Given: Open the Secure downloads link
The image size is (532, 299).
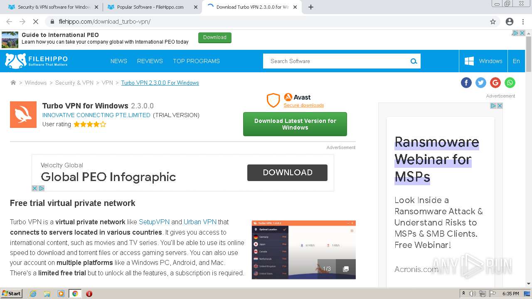Looking at the screenshot, I should pos(304,105).
